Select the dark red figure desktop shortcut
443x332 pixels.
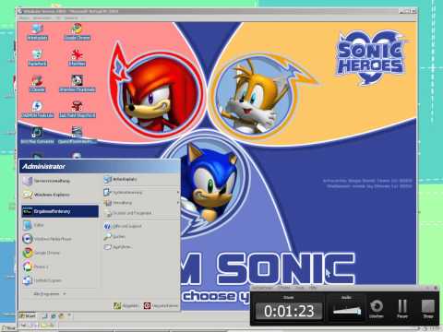pos(77,110)
